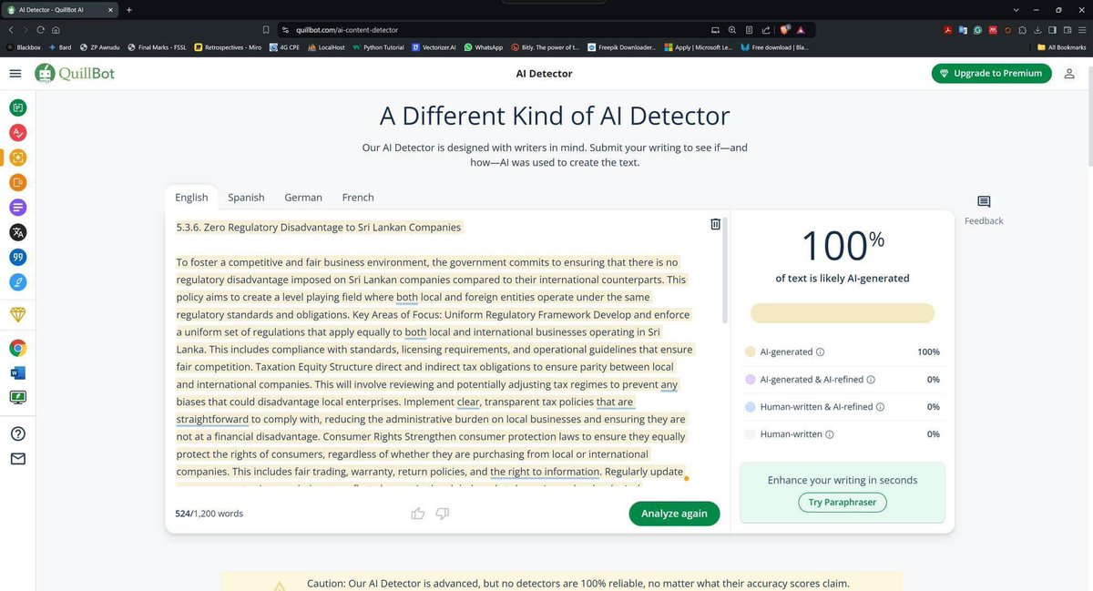Switch to the English language tab

point(191,198)
